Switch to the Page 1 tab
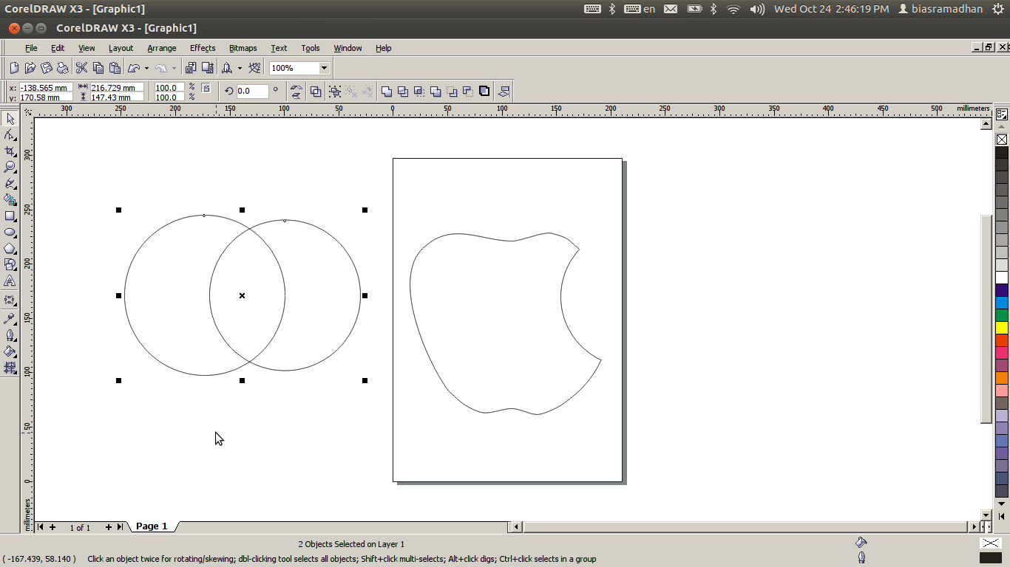This screenshot has width=1010, height=567. pyautogui.click(x=152, y=526)
